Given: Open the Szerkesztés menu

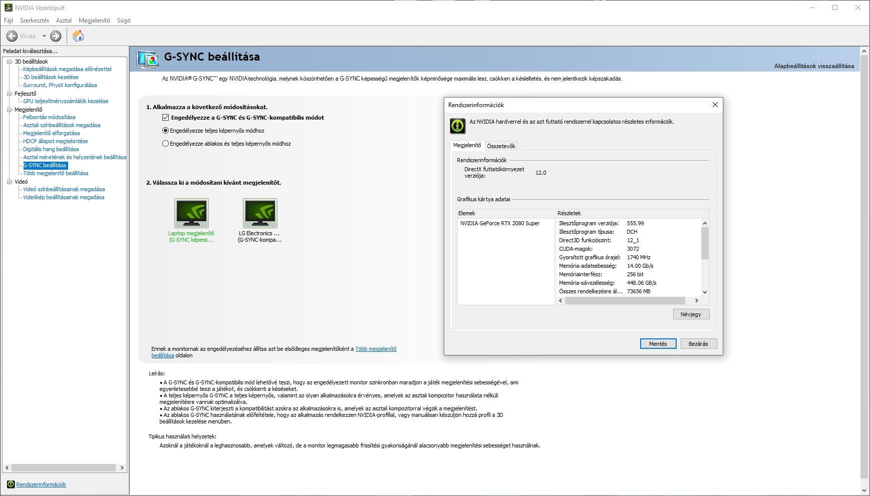Looking at the screenshot, I should 35,21.
